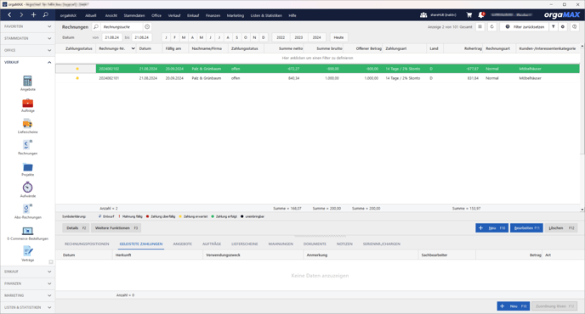585x314 pixels.
Task: Filter by month S (September)
Action: (237, 37)
